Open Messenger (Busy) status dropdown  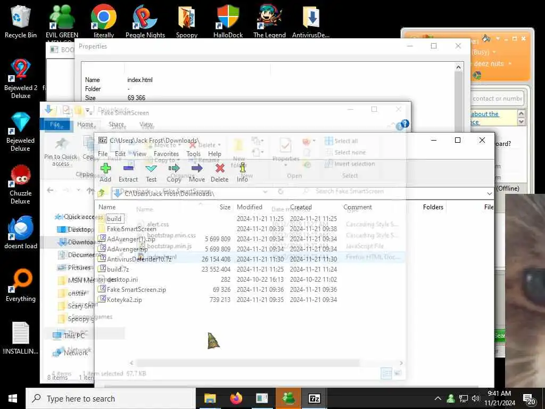[494, 52]
